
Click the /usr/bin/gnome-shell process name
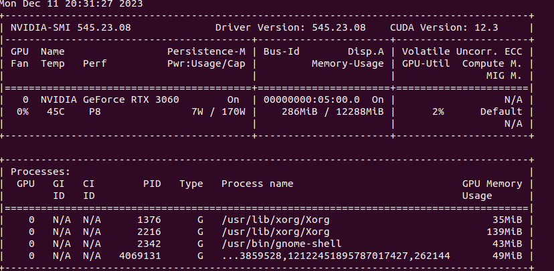pos(281,244)
